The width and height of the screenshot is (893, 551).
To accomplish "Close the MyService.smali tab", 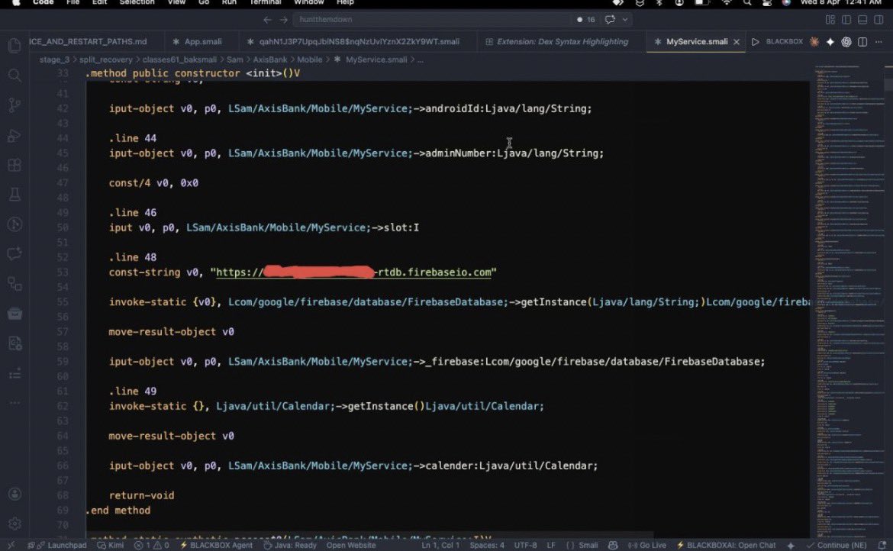I will click(x=737, y=42).
